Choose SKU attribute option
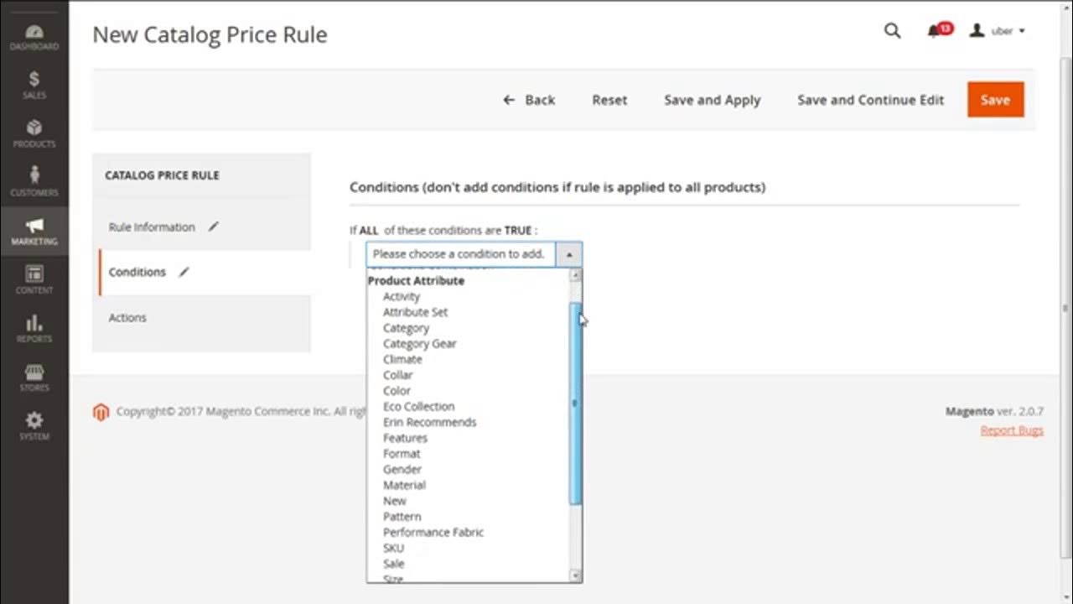Viewport: 1073px width, 604px height. (x=393, y=548)
